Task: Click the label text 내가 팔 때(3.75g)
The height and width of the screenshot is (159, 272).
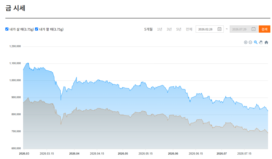Action: 51,29
